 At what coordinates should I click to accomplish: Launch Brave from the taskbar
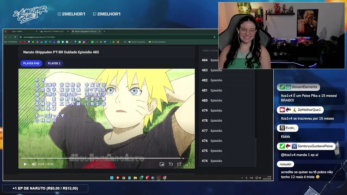(x=118, y=178)
